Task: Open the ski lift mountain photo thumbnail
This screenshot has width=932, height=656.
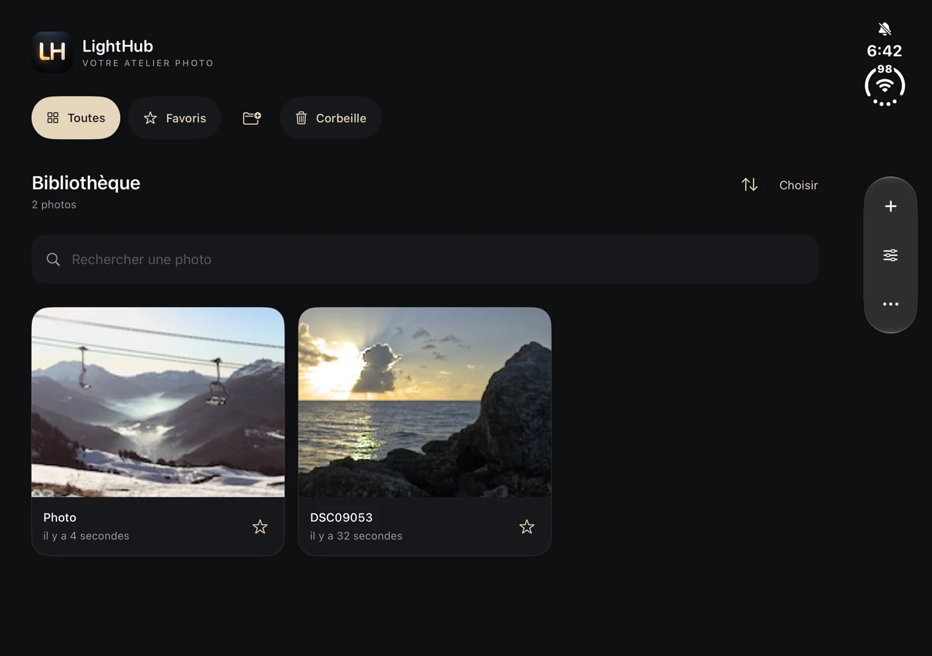Action: point(158,402)
